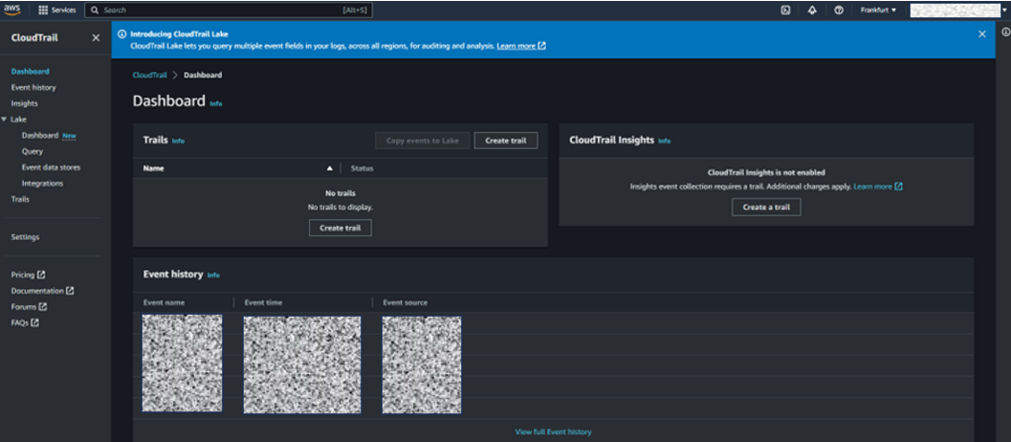Select Dashboard in the sidebar

(x=31, y=72)
